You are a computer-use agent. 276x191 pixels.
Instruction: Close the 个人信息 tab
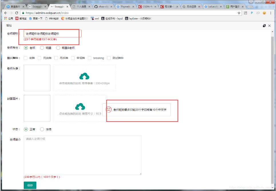[x=89, y=7]
